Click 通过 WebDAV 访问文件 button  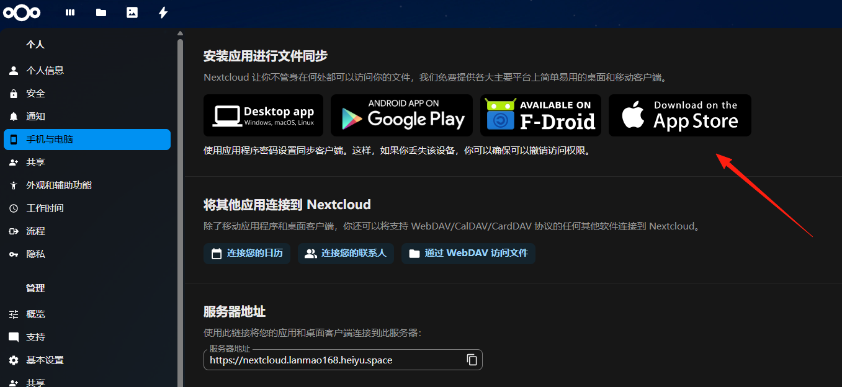coord(468,254)
